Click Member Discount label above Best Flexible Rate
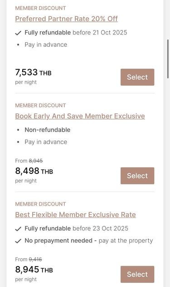The height and width of the screenshot is (287, 170). [x=40, y=204]
